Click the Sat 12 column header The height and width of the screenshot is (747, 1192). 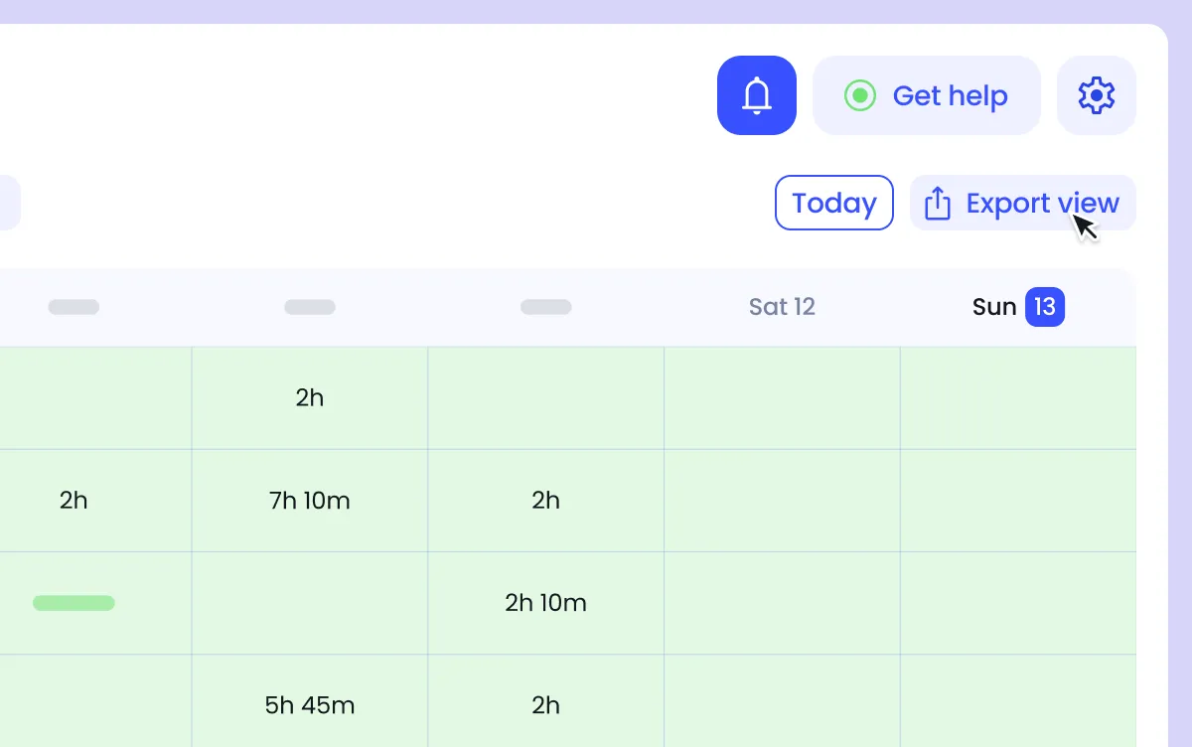(782, 306)
